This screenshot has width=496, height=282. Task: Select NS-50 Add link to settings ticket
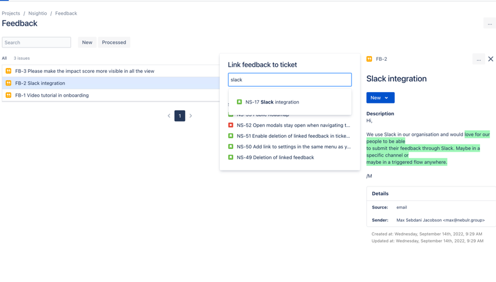click(293, 147)
